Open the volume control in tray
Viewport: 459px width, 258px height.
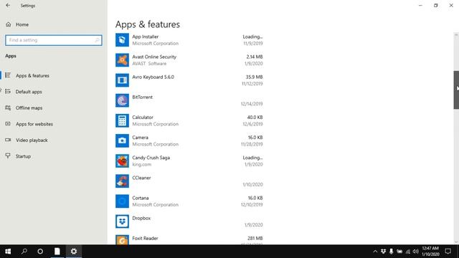click(416, 252)
